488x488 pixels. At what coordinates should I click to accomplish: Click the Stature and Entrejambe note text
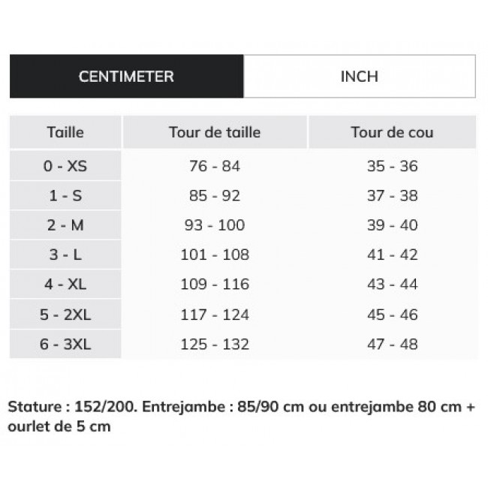(x=242, y=417)
